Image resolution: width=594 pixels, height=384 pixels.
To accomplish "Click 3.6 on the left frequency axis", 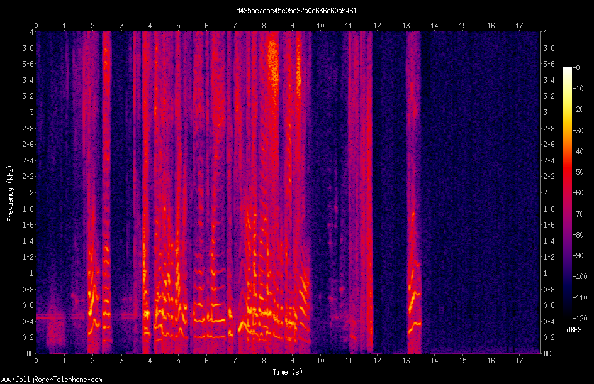I will tap(28, 64).
